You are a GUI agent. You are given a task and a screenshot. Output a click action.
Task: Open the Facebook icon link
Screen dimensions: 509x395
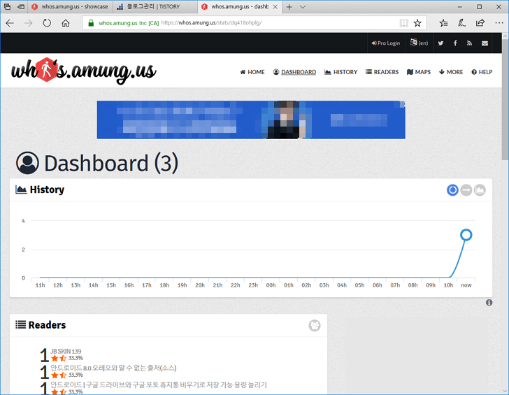click(x=455, y=43)
